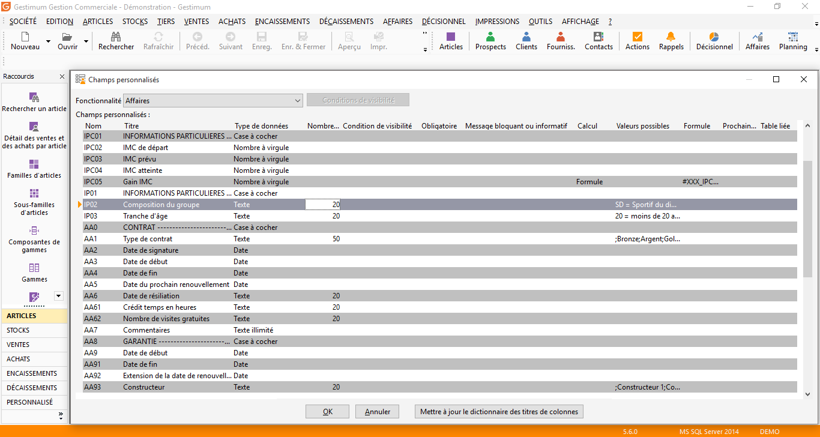Screen dimensions: 820x437
Task: Click the Conditions de visibilité button
Action: coord(358,100)
